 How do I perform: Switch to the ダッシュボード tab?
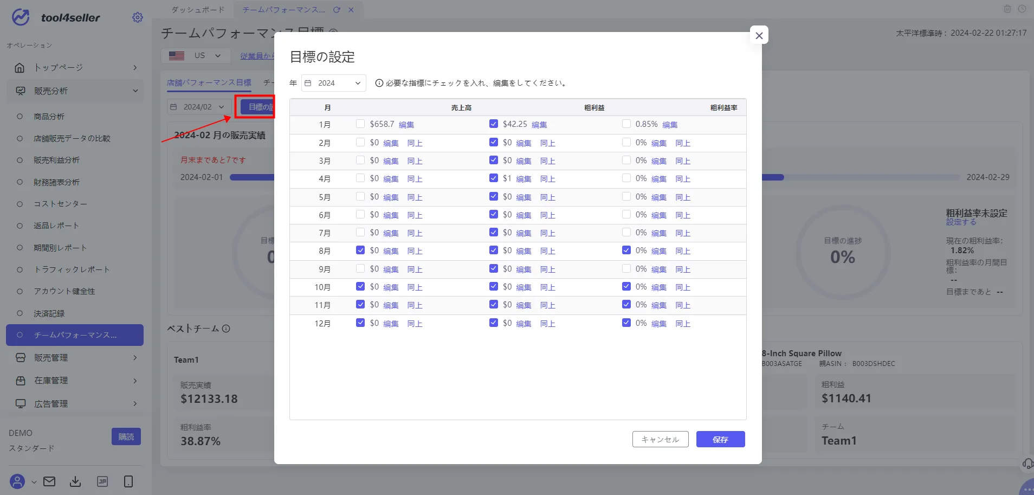[198, 10]
